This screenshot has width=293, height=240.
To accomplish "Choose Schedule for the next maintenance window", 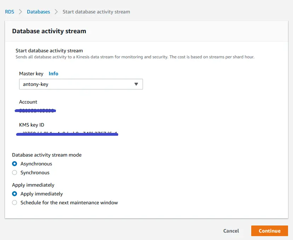I will (x=15, y=203).
